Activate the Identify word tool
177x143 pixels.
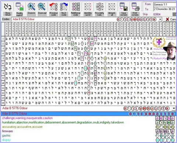(x=88, y=9)
